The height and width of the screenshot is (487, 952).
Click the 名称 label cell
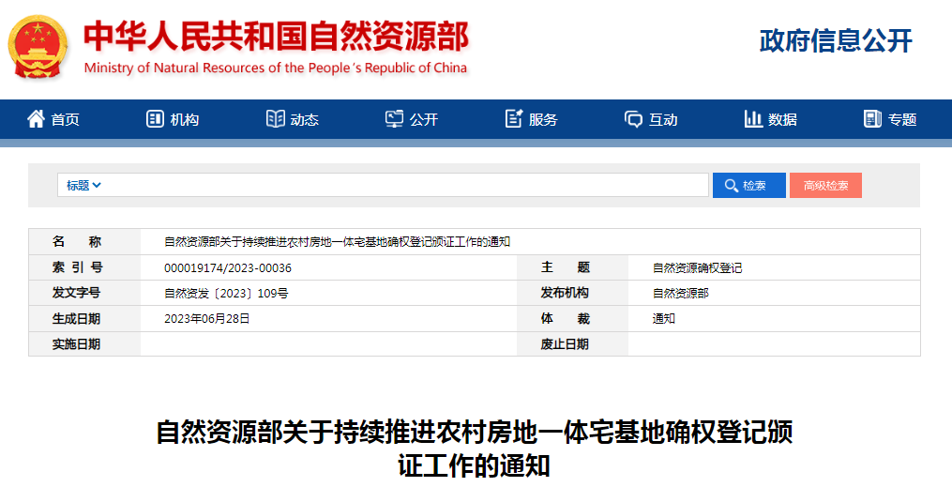tap(84, 242)
